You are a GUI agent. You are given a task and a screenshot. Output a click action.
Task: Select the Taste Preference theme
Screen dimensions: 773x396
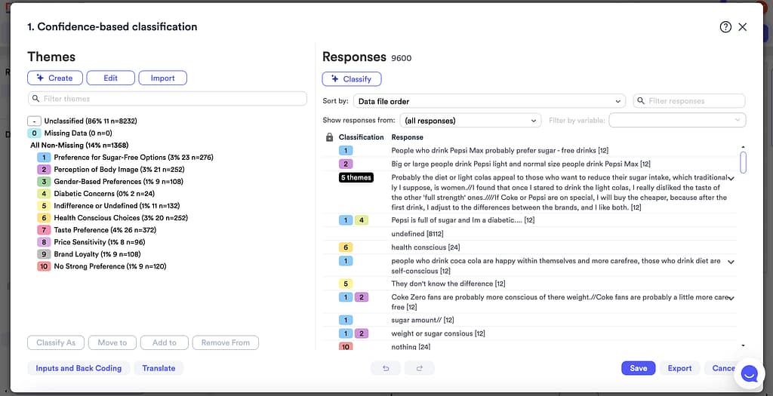(x=82, y=230)
